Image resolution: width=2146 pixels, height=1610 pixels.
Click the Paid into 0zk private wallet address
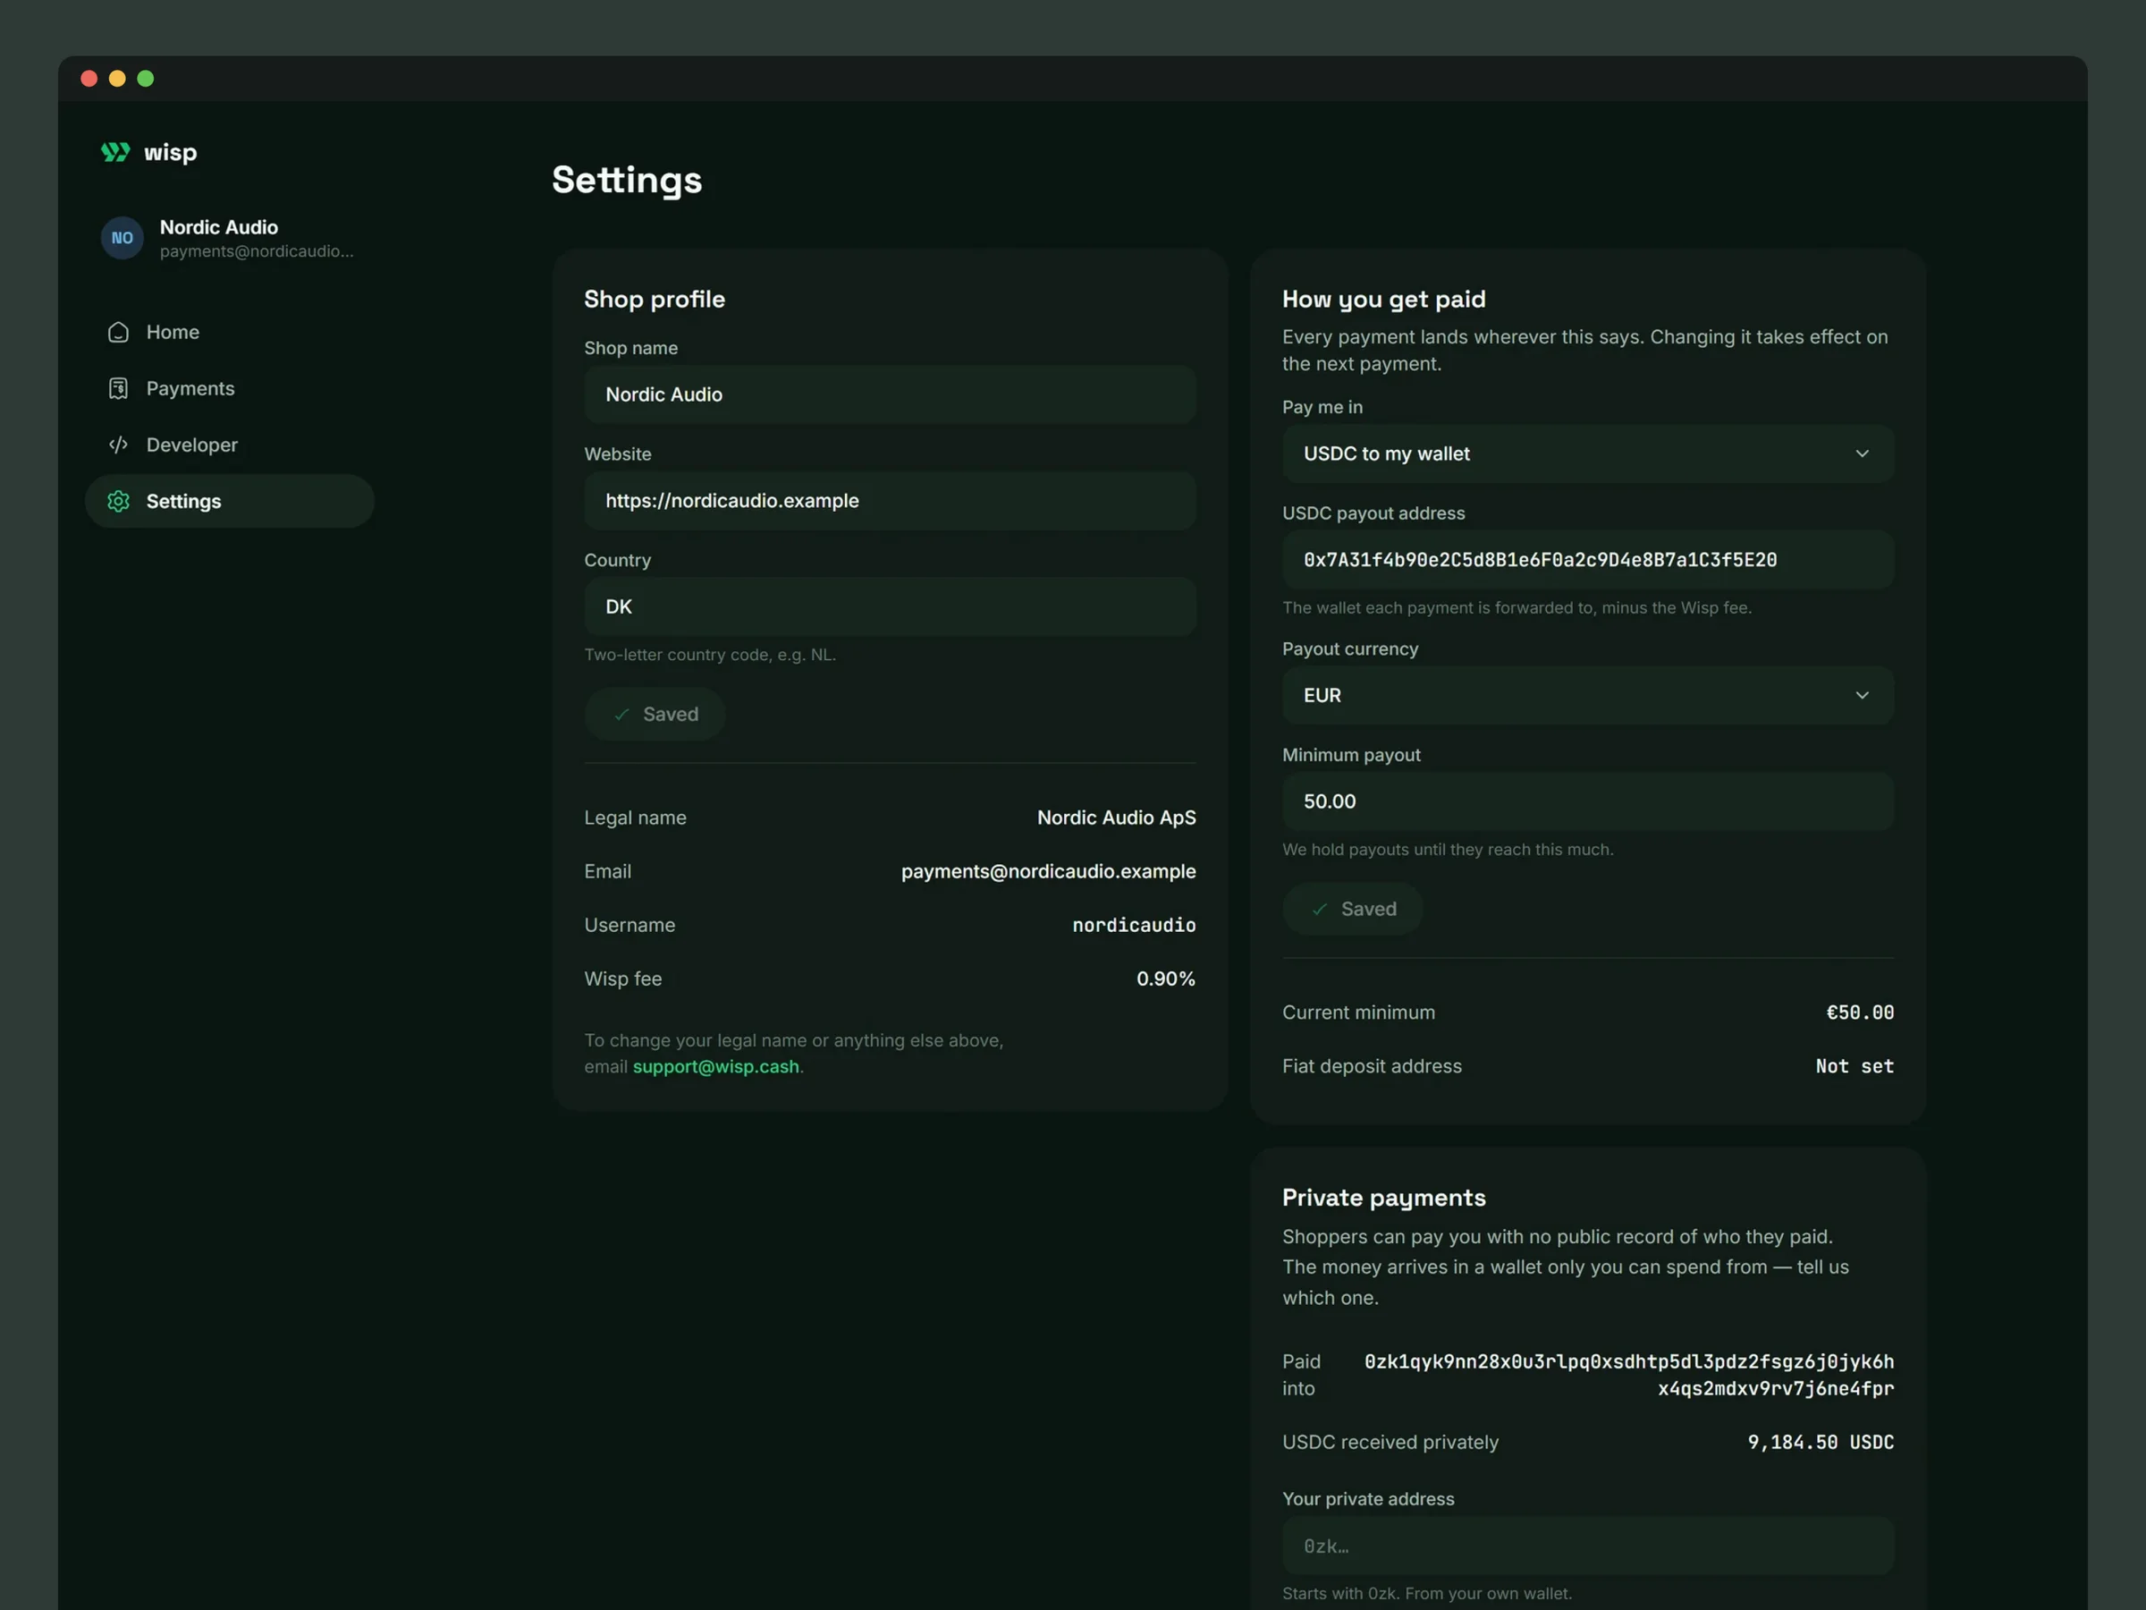(1629, 1375)
